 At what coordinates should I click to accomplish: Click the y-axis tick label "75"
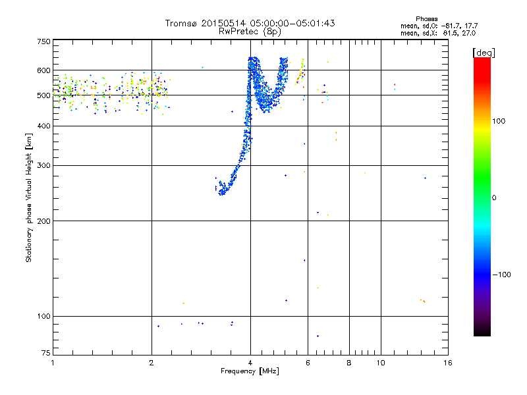(x=46, y=353)
